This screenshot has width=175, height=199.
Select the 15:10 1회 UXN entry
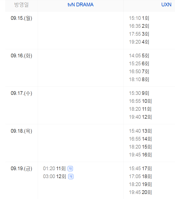139,18
